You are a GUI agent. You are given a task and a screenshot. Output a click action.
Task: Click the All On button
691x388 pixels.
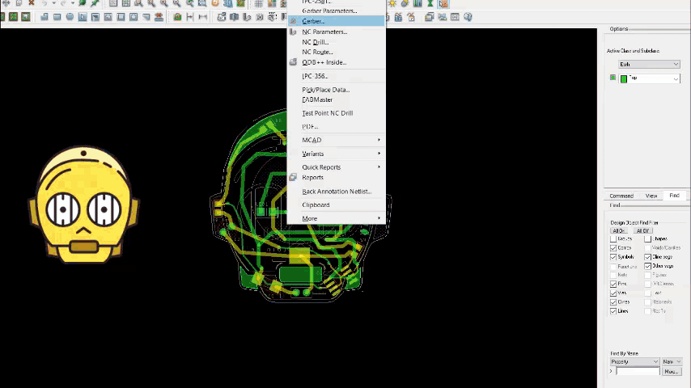pos(618,230)
